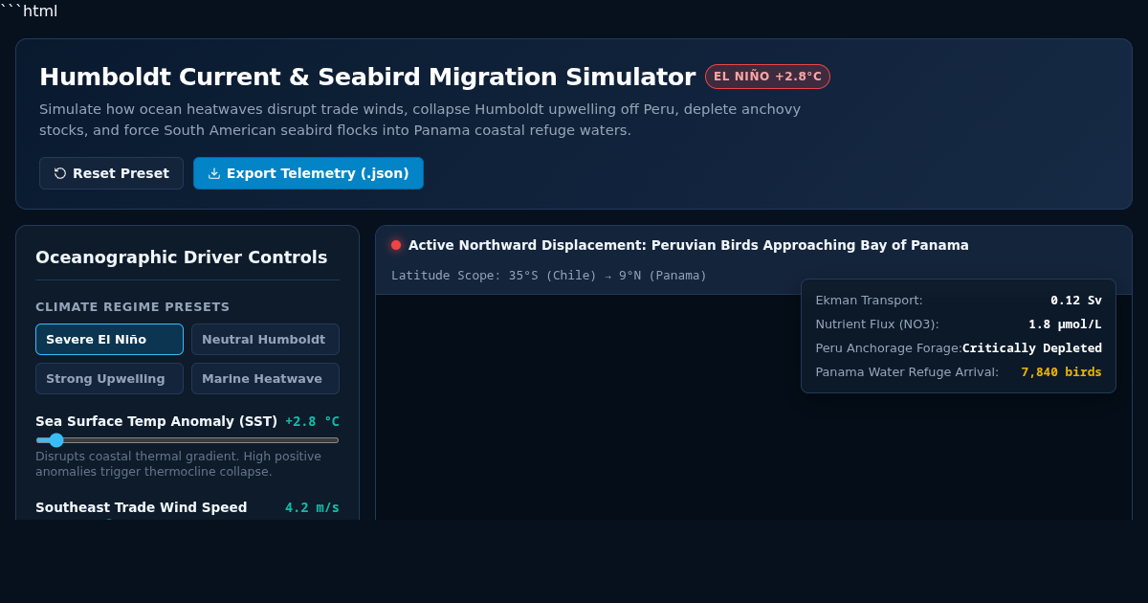This screenshot has height=603, width=1148.
Task: Click the Oceanographic Driver Controls heading
Action: 182,257
